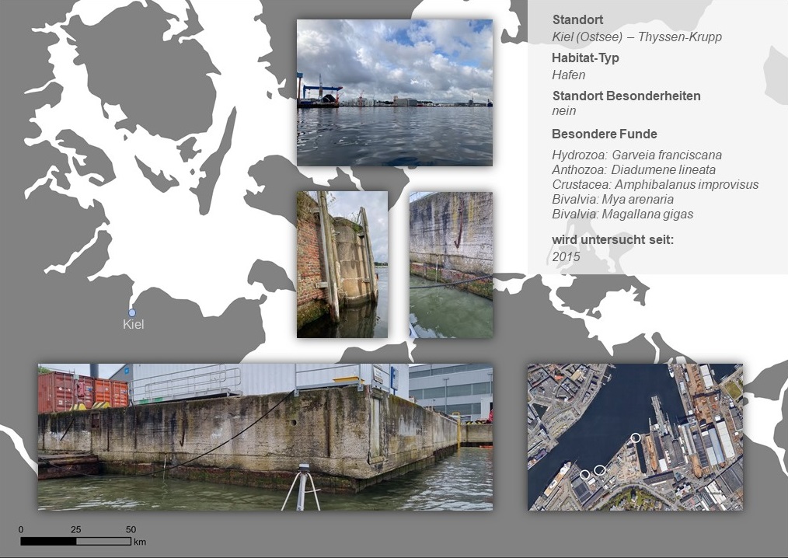
Task: Click the 'Kiel' city label on the map
Action: click(134, 325)
